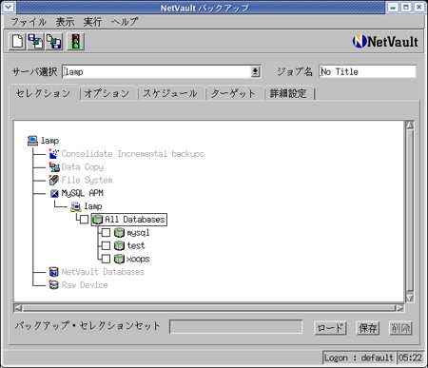
Task: Click the 保存 button
Action: pos(368,328)
